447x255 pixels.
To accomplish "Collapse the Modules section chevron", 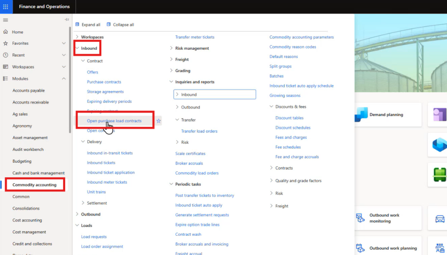I will (x=64, y=79).
